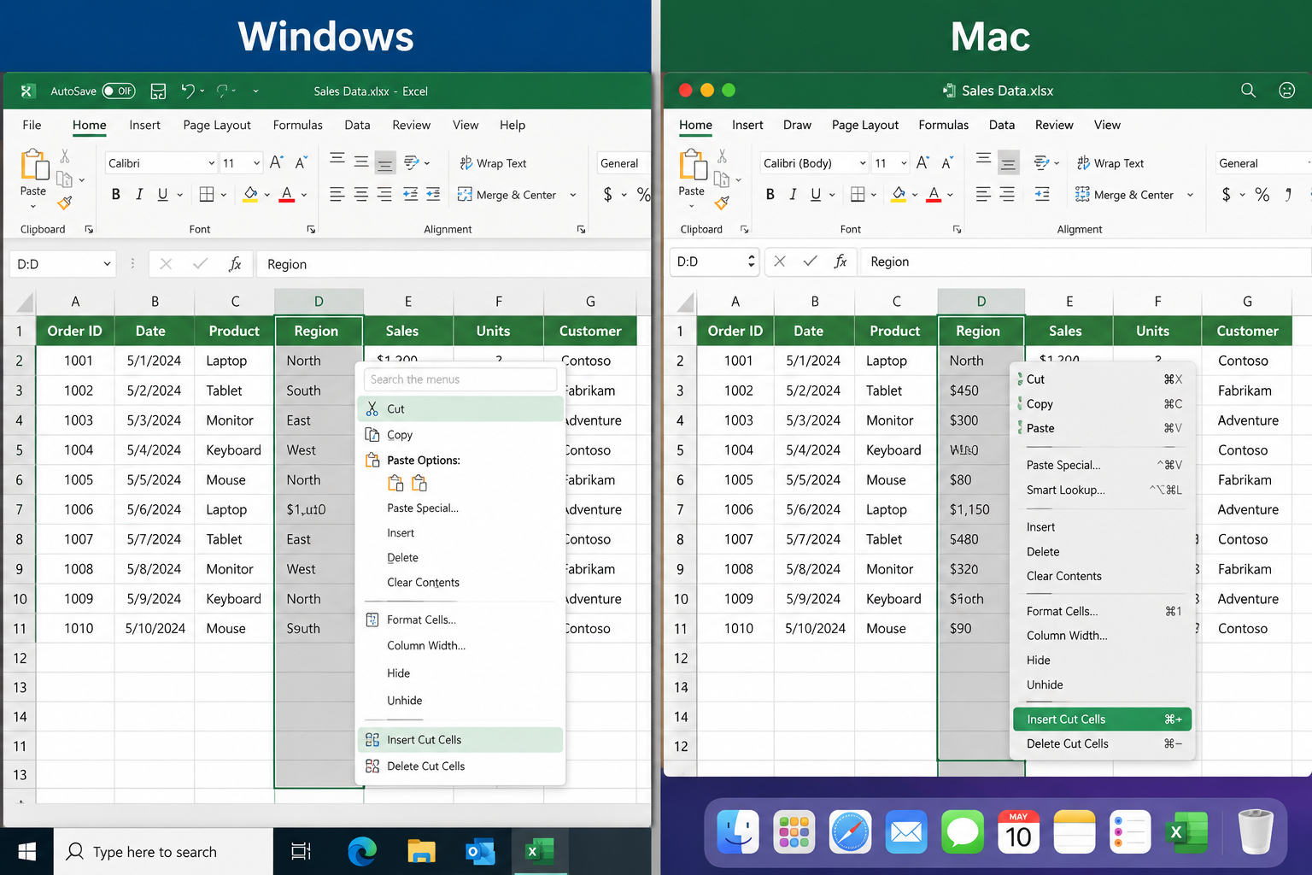
Task: Click Safari compass icon in Mac dock
Action: tap(851, 831)
